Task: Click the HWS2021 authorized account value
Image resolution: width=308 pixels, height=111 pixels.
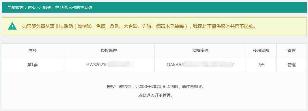Action: pos(110,65)
